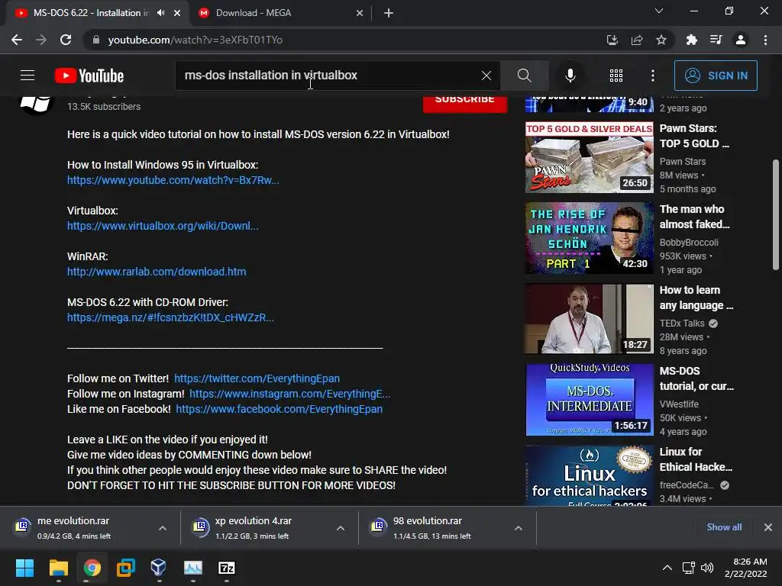Open File Explorer from the taskbar
782x586 pixels.
[x=58, y=568]
